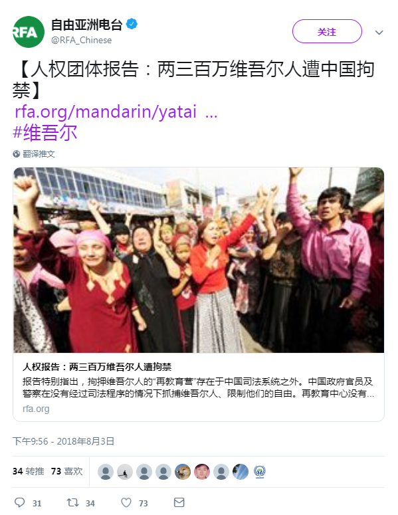This screenshot has height=515, width=398.
Task: Send tweet via envelope message icon
Action: 179,502
